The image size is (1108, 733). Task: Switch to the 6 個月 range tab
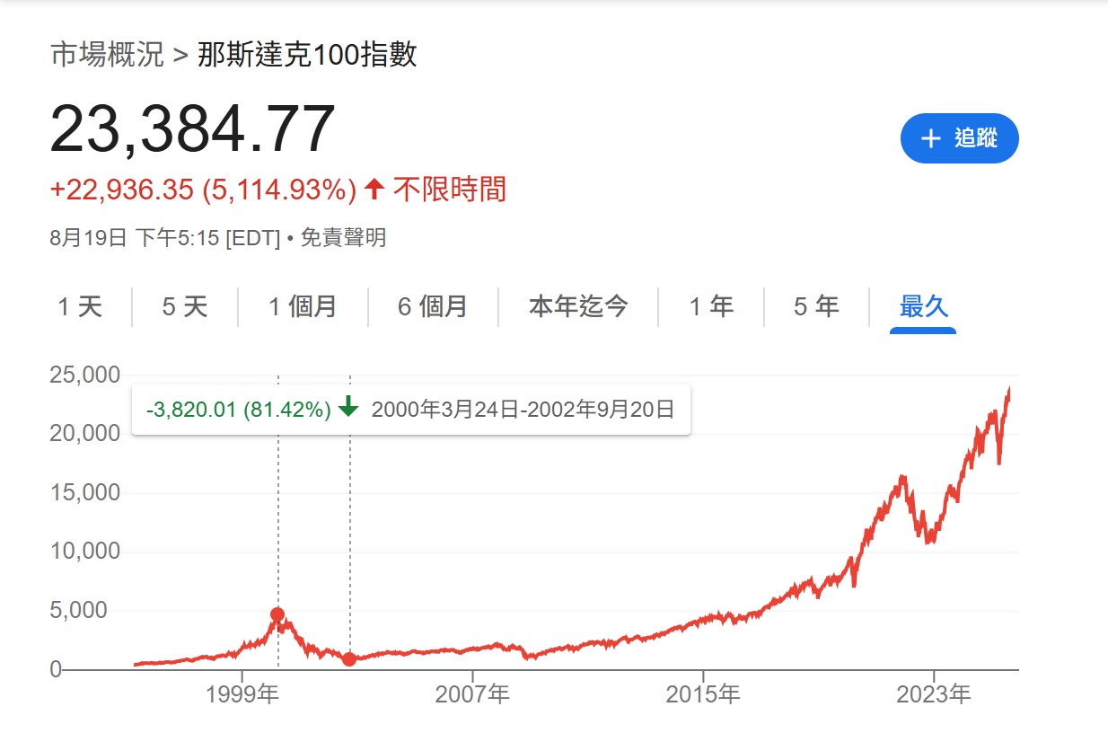point(433,306)
